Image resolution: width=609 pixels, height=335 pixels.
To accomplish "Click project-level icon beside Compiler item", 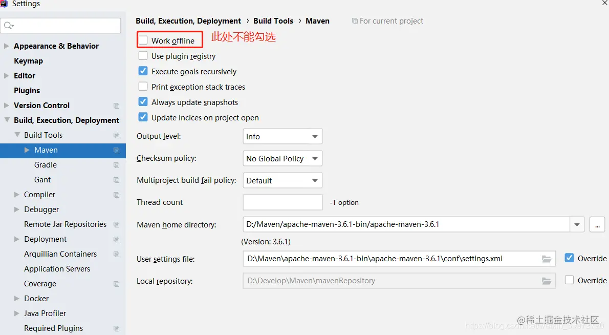I will click(117, 195).
